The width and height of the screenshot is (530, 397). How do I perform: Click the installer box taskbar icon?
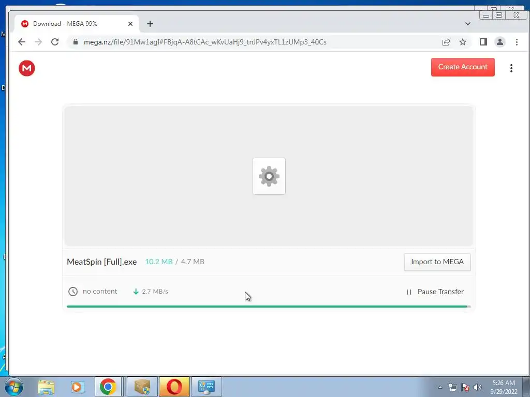(142, 387)
